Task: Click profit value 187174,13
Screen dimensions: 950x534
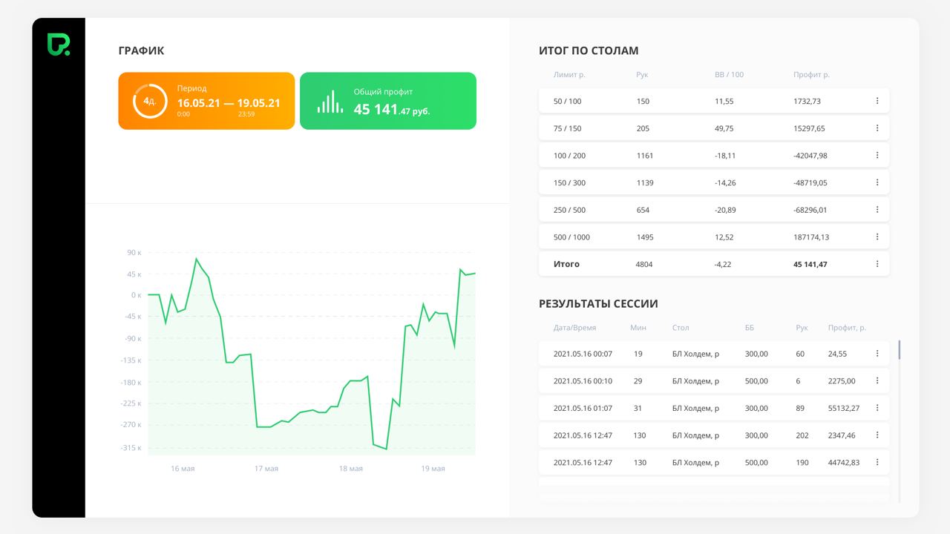Action: (x=811, y=237)
